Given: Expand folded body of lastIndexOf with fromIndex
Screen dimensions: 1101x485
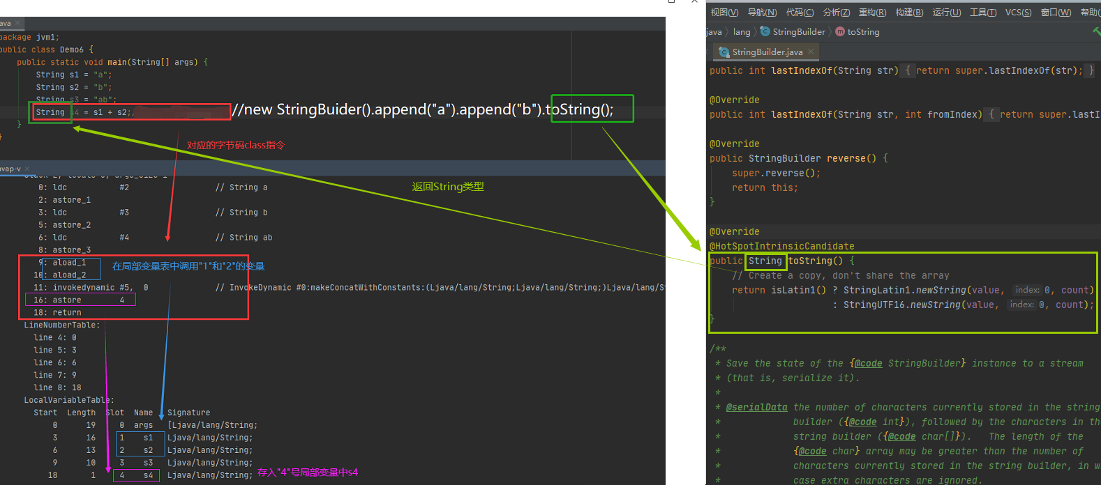Looking at the screenshot, I should (991, 114).
